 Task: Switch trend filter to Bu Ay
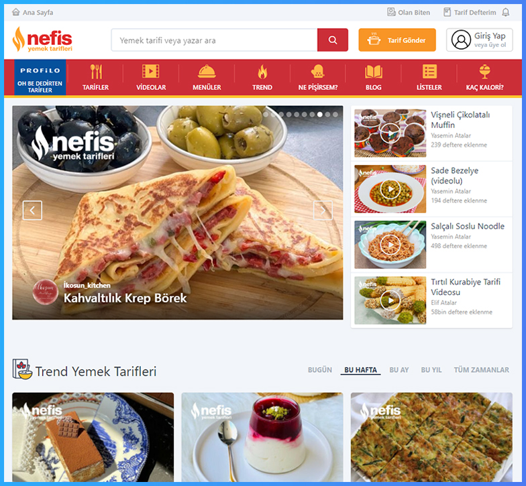tap(399, 370)
